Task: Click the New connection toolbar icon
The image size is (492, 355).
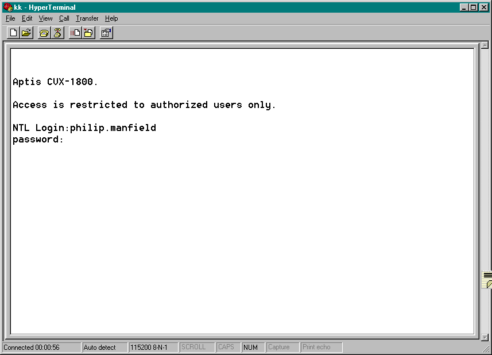Action: (14, 33)
